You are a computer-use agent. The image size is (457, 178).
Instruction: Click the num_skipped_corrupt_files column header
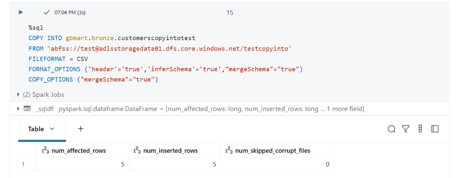tap(277, 150)
